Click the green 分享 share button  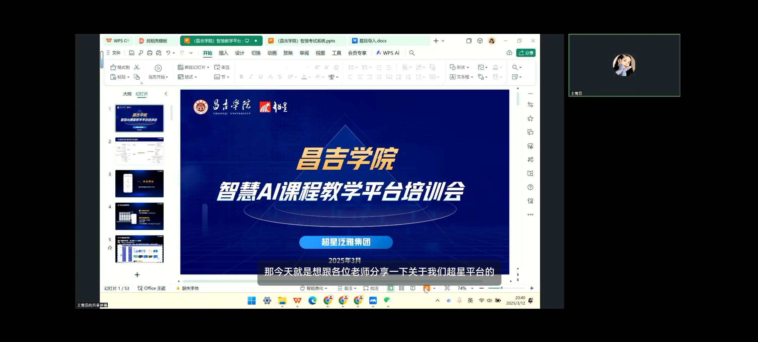tap(526, 53)
